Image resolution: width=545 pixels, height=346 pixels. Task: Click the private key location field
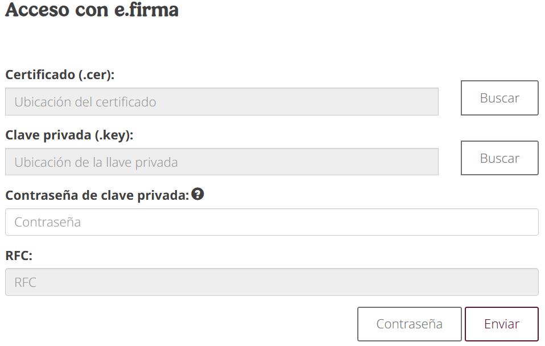221,162
